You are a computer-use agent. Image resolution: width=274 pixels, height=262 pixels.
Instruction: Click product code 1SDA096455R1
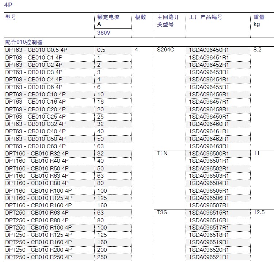coord(209,87)
